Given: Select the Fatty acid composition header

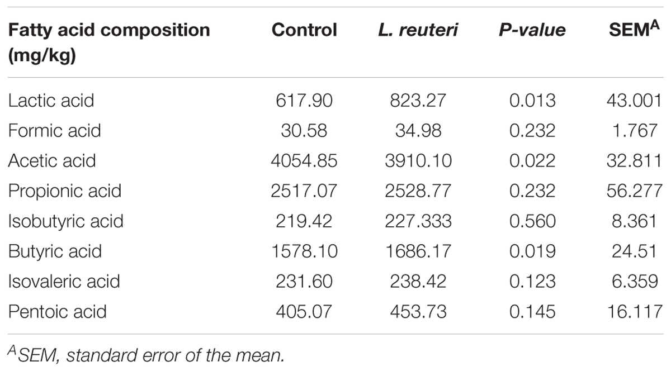Looking at the screenshot, I should [x=109, y=44].
